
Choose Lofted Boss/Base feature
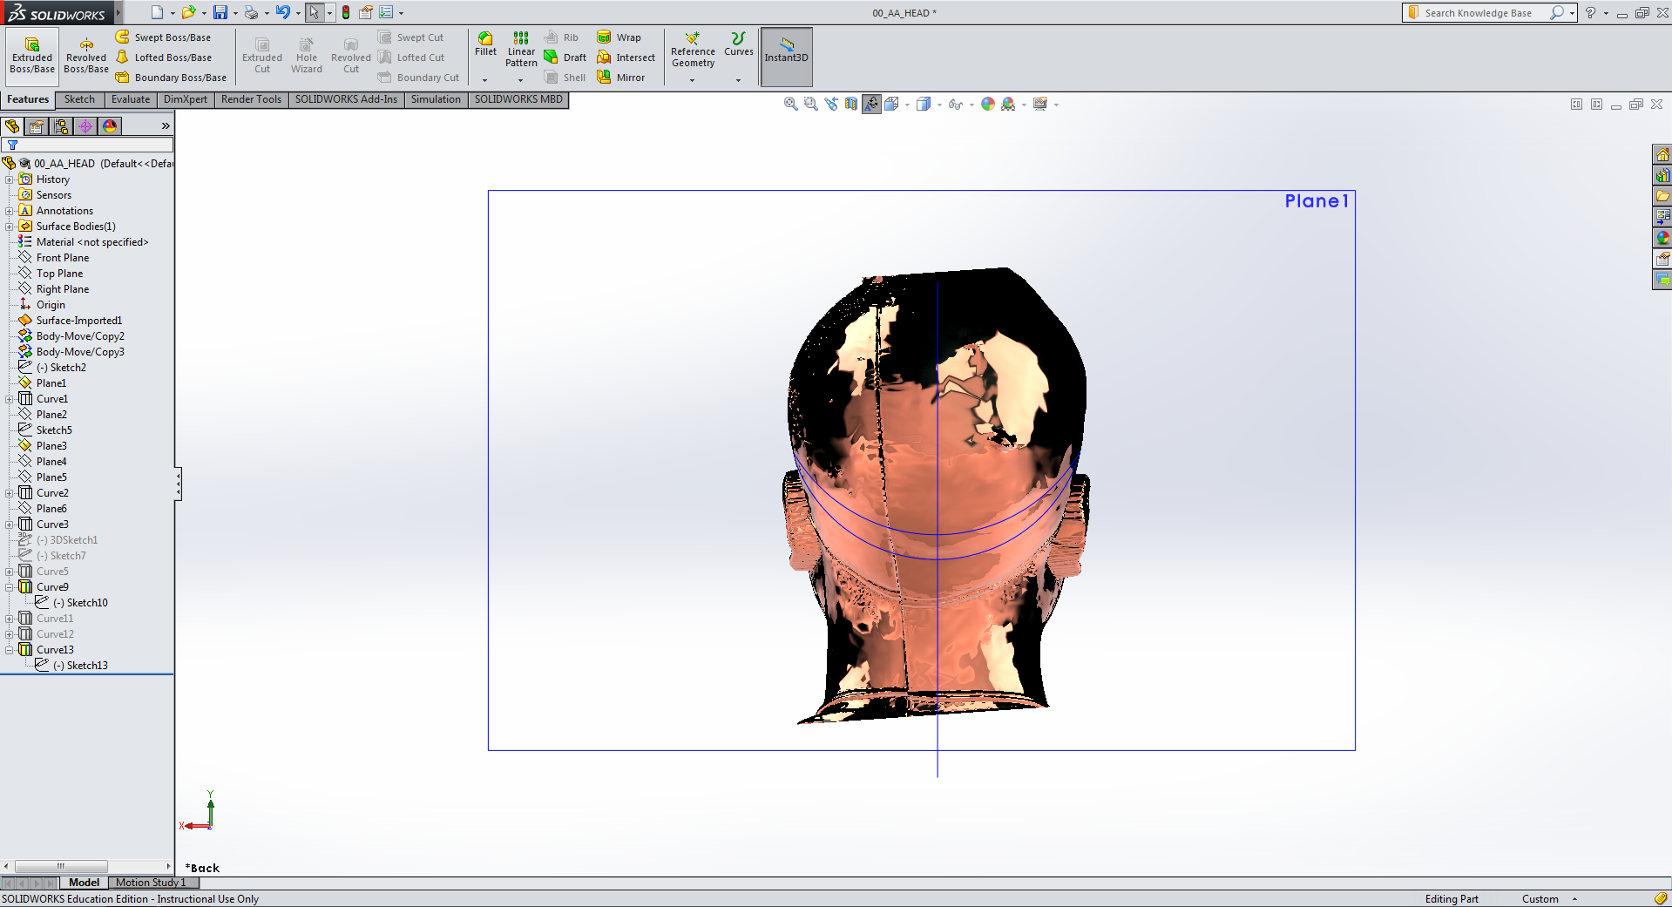click(163, 58)
